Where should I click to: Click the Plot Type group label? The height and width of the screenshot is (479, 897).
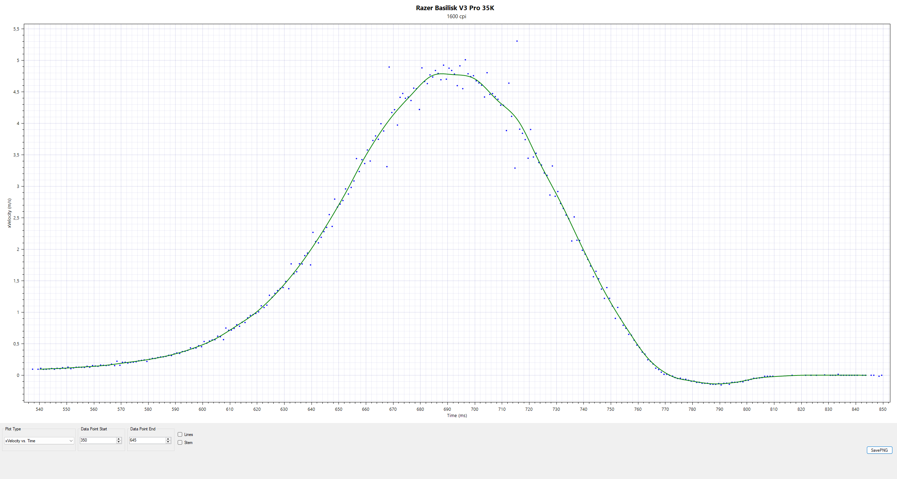(13, 429)
